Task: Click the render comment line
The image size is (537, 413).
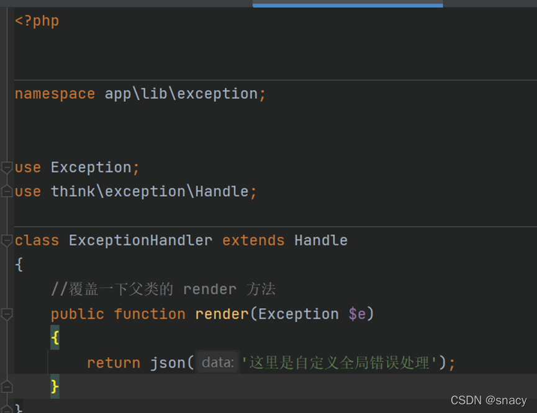Action: (163, 289)
